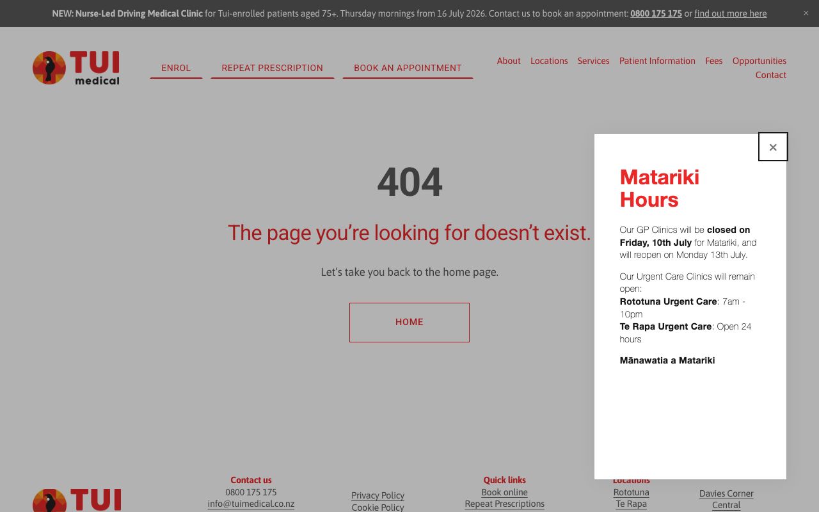
Task: Open Davies Corner location link
Action: pos(726,493)
